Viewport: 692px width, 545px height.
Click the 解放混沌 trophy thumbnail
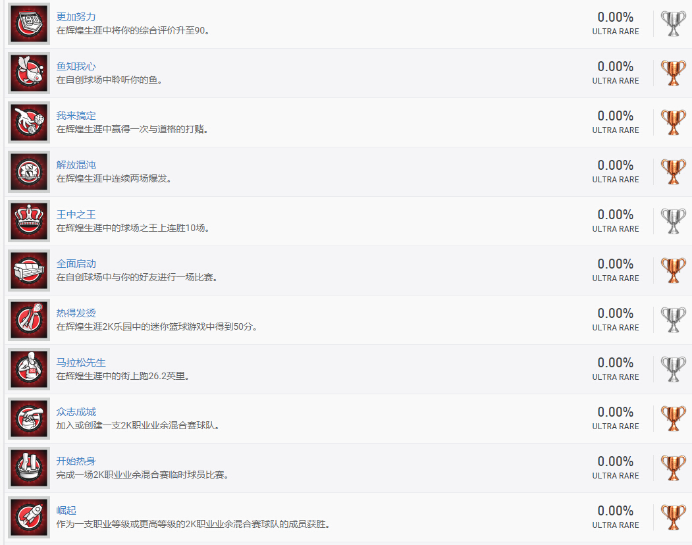[x=29, y=172]
